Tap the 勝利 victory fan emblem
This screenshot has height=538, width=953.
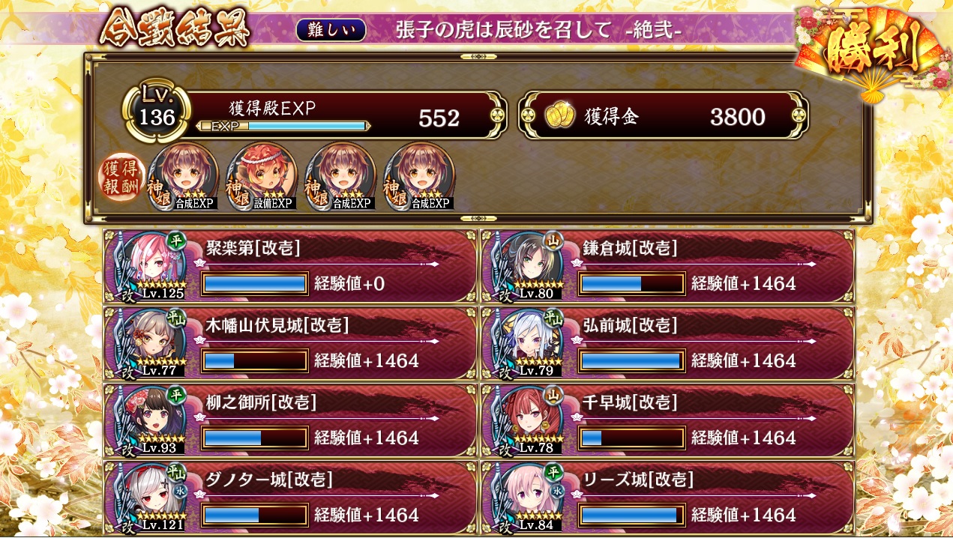874,51
